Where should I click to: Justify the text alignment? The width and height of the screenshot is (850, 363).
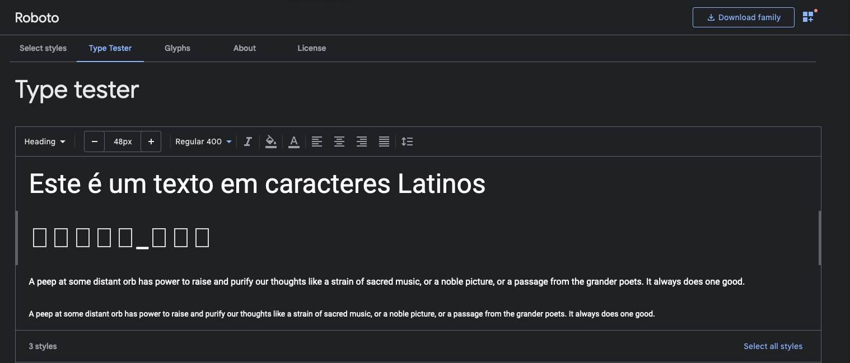click(x=384, y=142)
